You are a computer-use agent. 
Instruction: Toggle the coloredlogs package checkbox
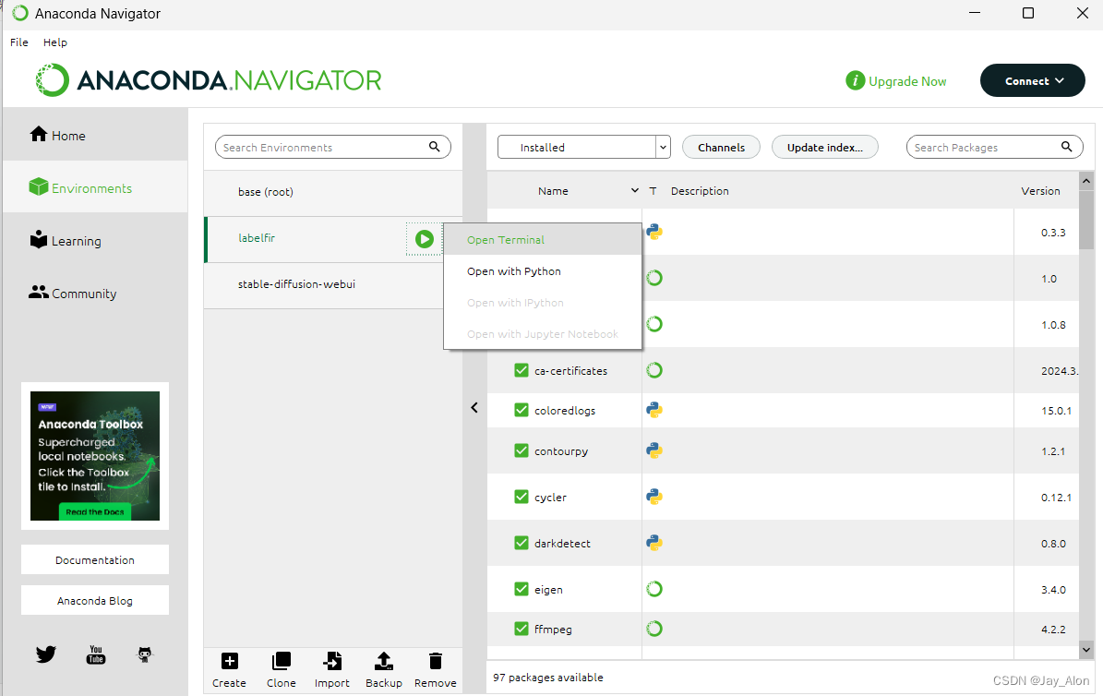click(x=522, y=410)
